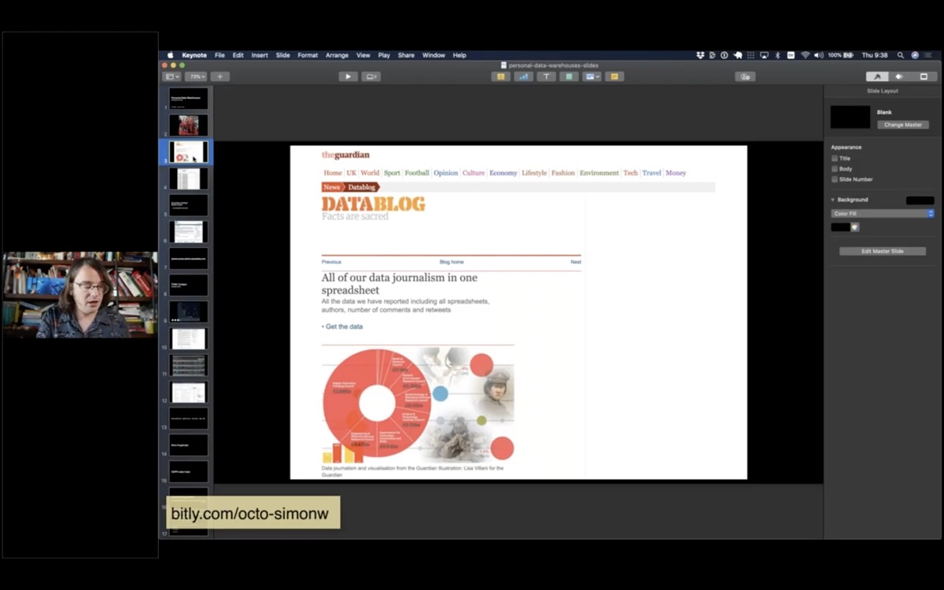Open the Help menu
This screenshot has width=944, height=590.
pyautogui.click(x=459, y=55)
